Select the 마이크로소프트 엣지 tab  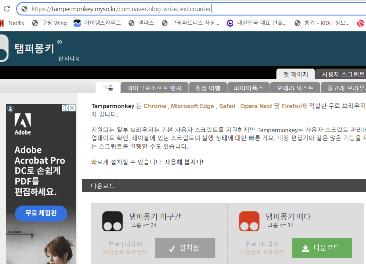tap(154, 88)
